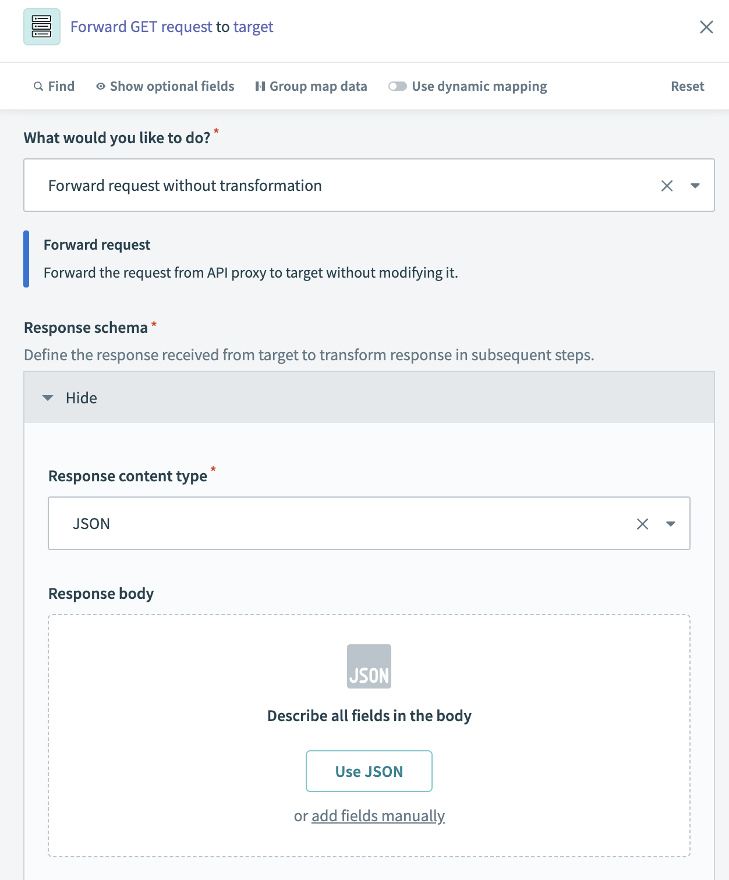Image resolution: width=729 pixels, height=880 pixels.
Task: Enable Use dynamic mapping
Action: (398, 86)
